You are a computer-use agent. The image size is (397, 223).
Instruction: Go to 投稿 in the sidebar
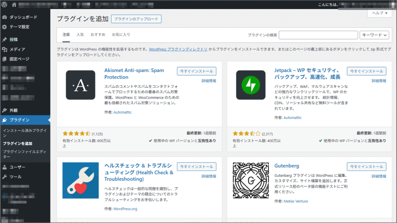[14, 39]
